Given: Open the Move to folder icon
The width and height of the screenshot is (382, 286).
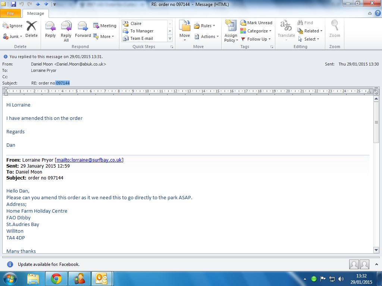Looking at the screenshot, I should [x=185, y=26].
